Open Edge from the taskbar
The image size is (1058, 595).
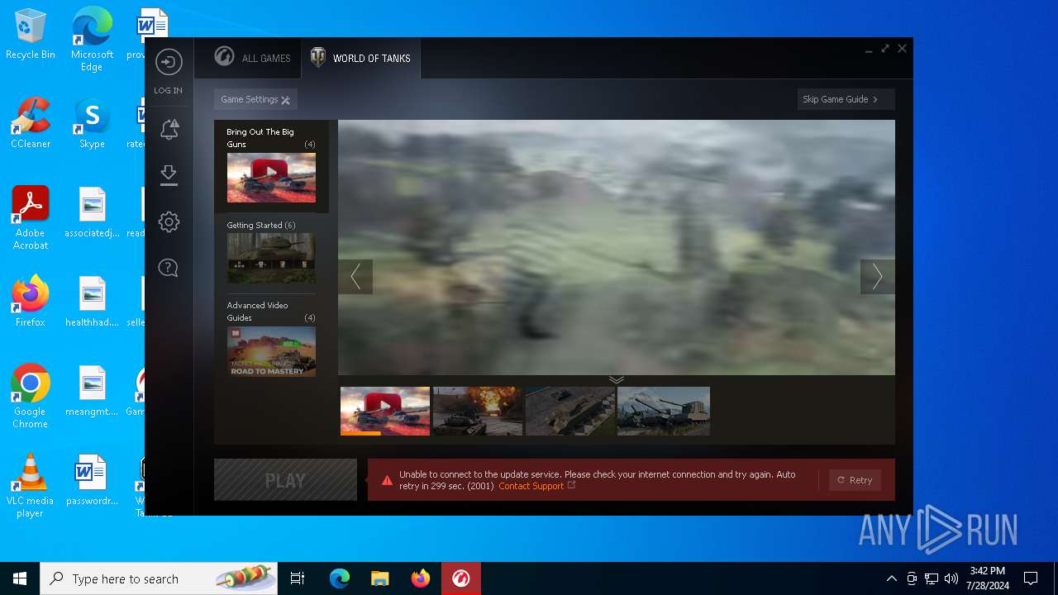pyautogui.click(x=340, y=578)
